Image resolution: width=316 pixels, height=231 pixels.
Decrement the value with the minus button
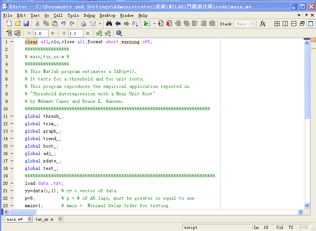click(x=29, y=33)
